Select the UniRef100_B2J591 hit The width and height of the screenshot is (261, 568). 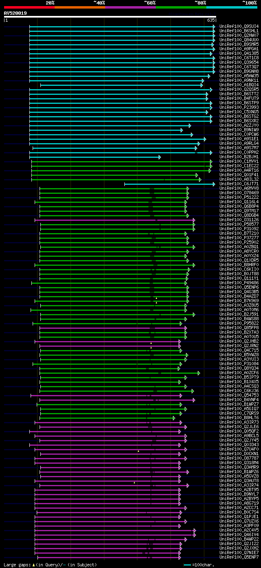239,314
